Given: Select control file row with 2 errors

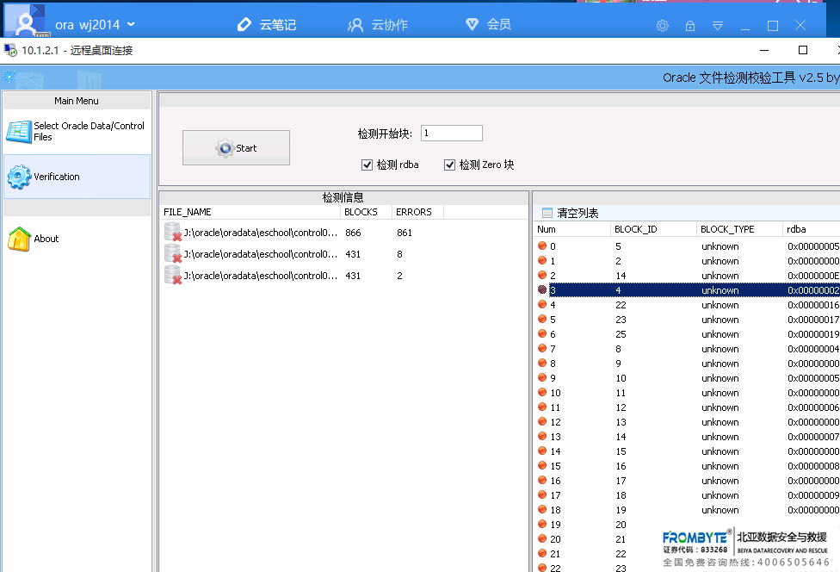Looking at the screenshot, I should (x=258, y=276).
